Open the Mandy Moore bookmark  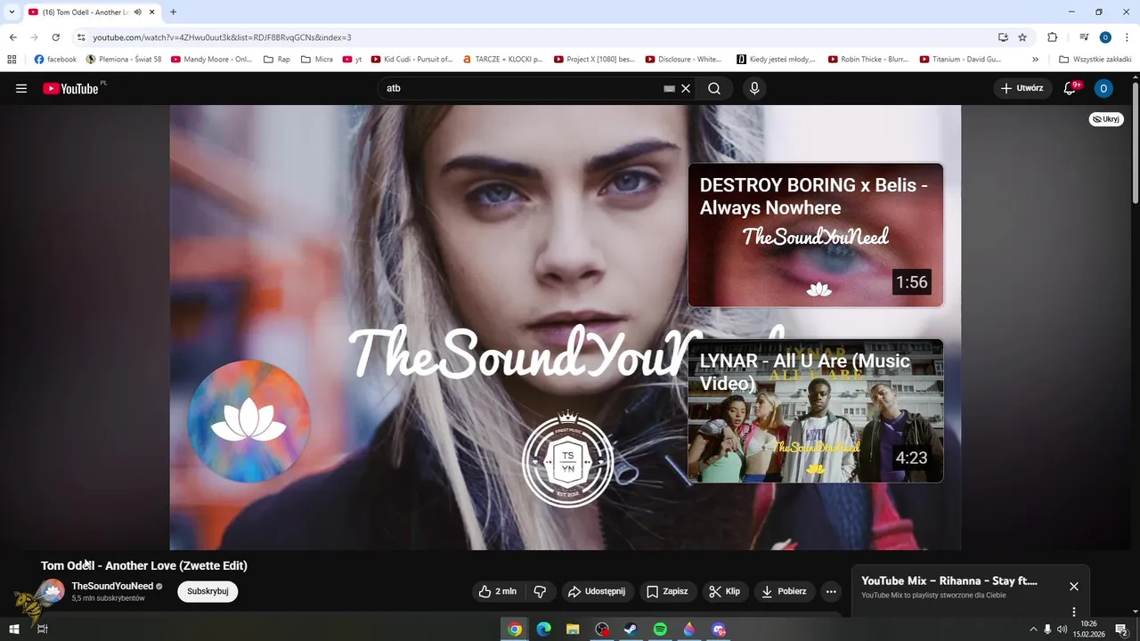211,60
